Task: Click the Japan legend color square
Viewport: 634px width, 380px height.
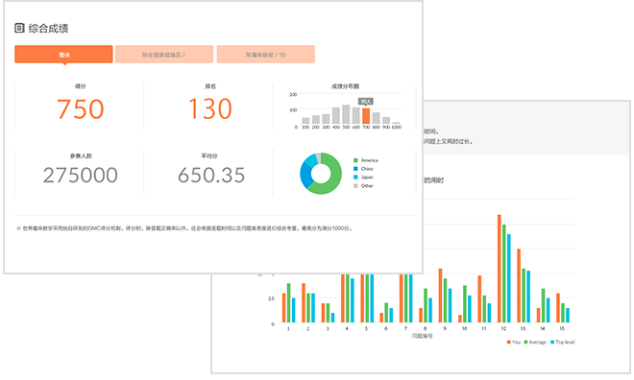Action: pyautogui.click(x=355, y=178)
